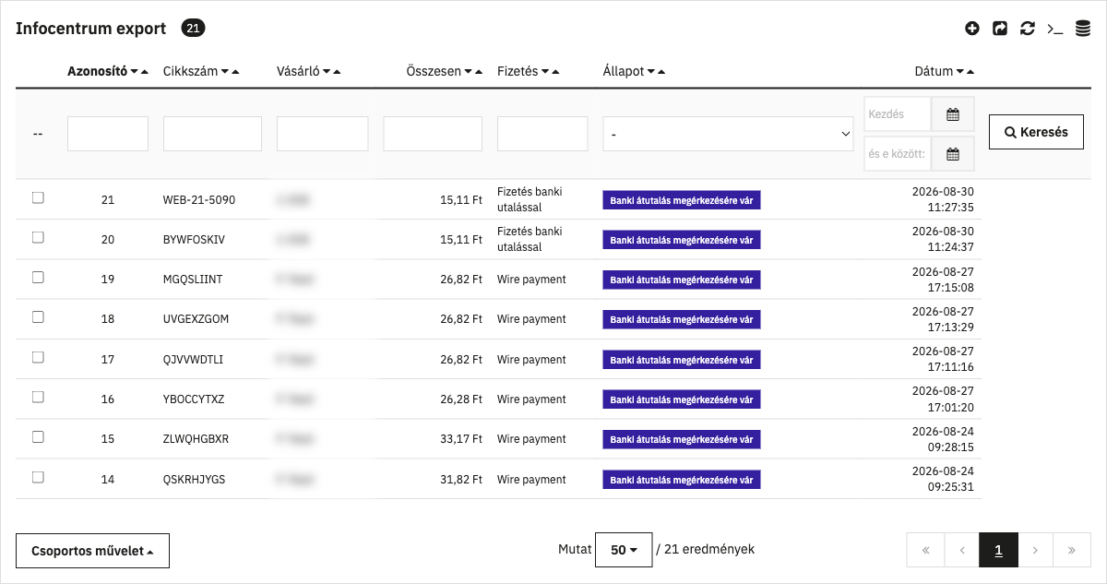The width and height of the screenshot is (1107, 584).
Task: Go to first page with double-left arrow
Action: click(x=925, y=550)
